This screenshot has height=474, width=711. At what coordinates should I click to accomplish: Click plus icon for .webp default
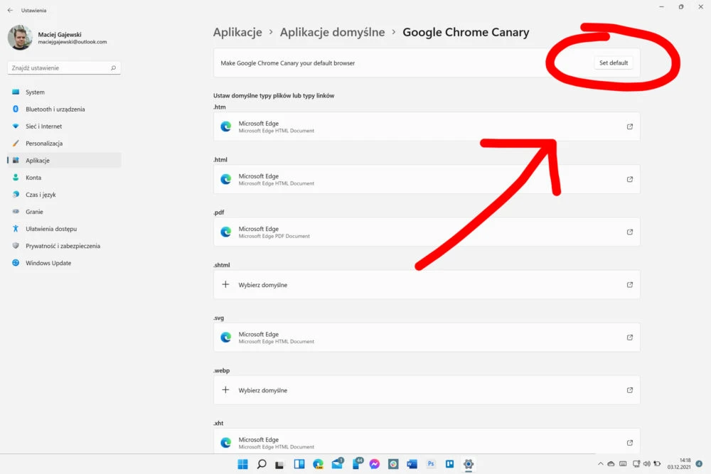point(225,389)
